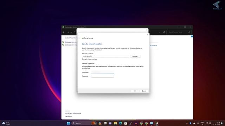Image resolution: width=225 pixels, height=126 pixels.
Task: Open recent locations dropdown in Control Panel
Action: click(x=71, y=32)
